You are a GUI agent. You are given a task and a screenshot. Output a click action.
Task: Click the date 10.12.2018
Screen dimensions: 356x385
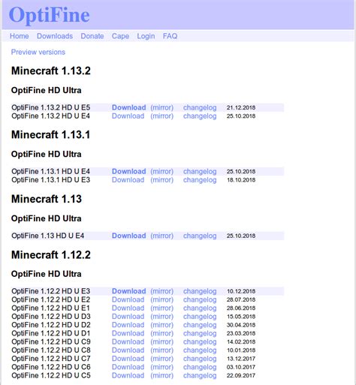click(241, 291)
